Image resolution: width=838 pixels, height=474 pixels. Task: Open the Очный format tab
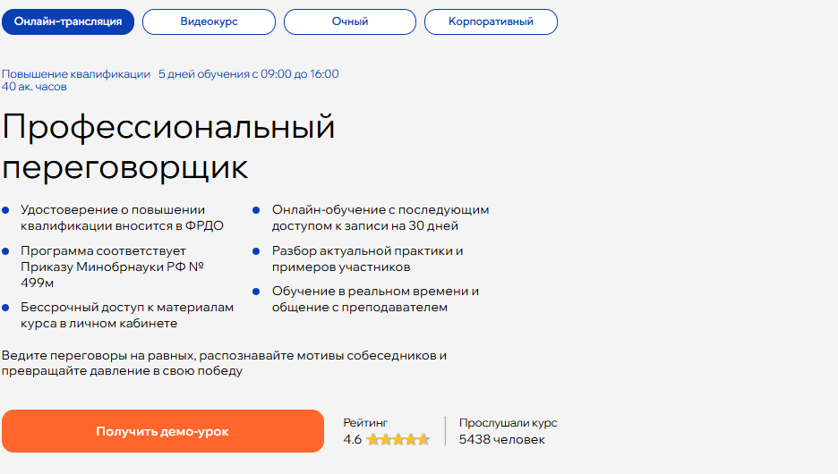tap(350, 21)
